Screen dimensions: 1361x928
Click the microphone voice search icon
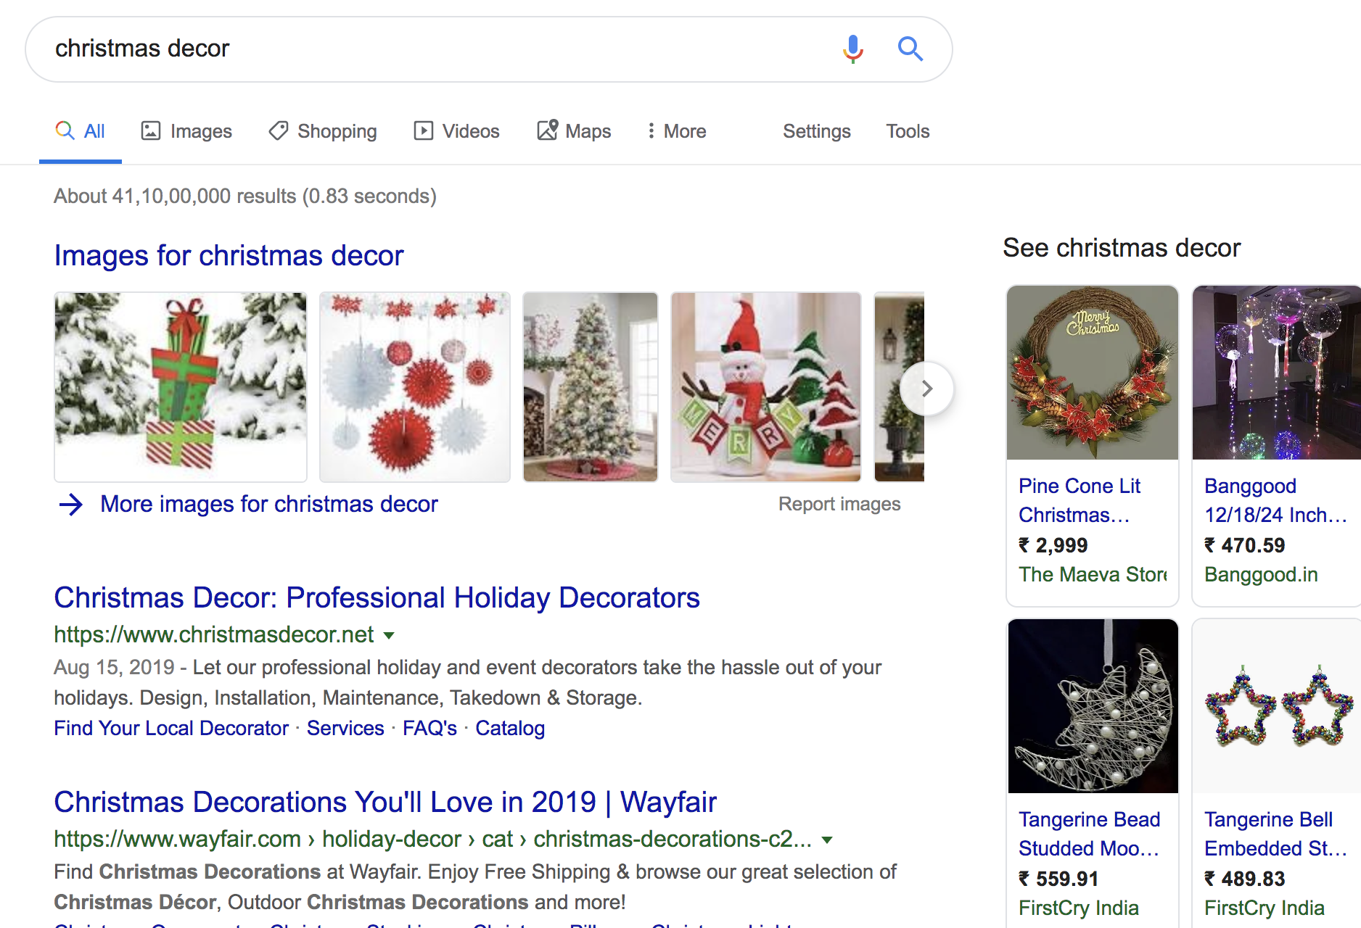coord(853,49)
